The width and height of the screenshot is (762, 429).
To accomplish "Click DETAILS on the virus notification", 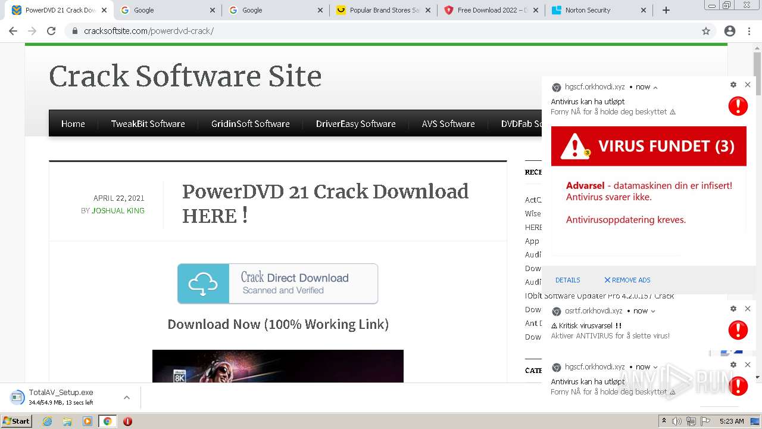I will point(568,280).
